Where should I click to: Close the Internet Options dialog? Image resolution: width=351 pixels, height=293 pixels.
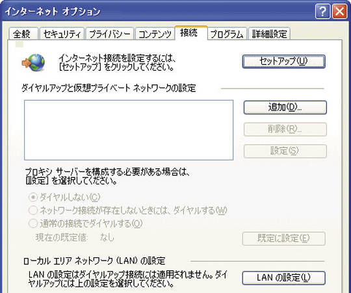pos(339,12)
